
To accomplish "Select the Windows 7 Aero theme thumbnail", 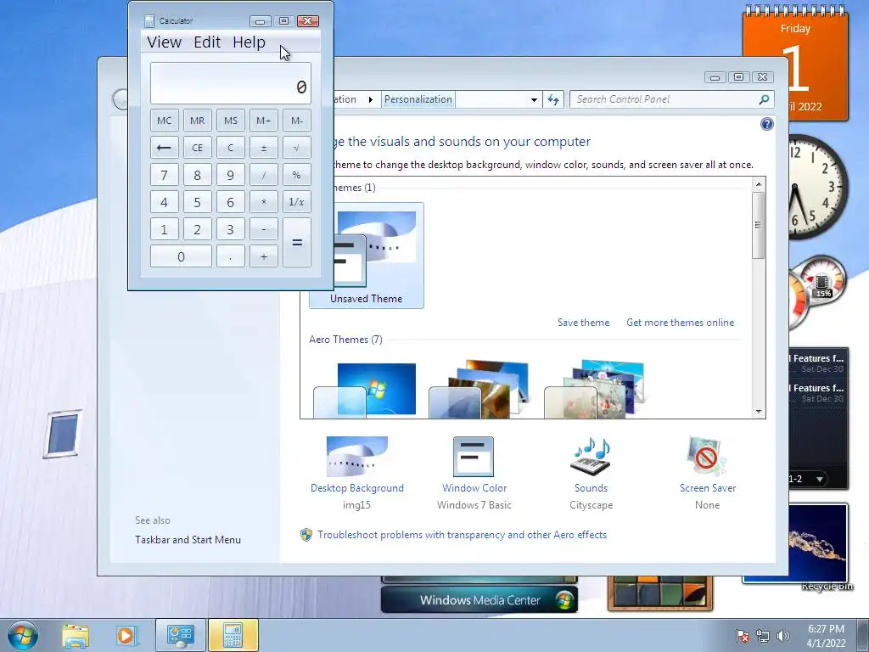I will pyautogui.click(x=366, y=390).
